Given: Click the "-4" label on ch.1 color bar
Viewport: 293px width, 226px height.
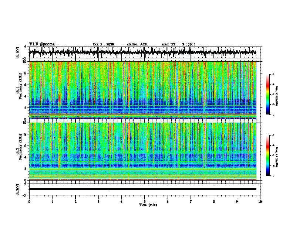Looking at the screenshot, I should point(273,85).
